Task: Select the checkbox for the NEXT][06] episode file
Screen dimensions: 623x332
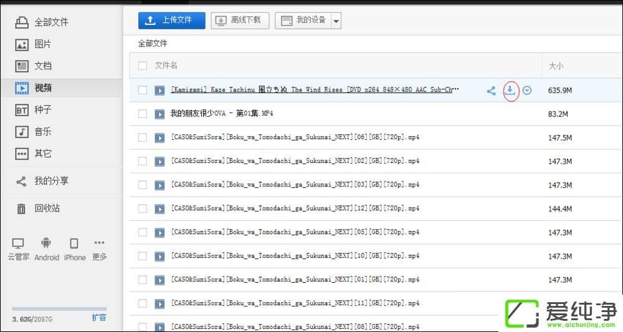Action: (x=143, y=137)
